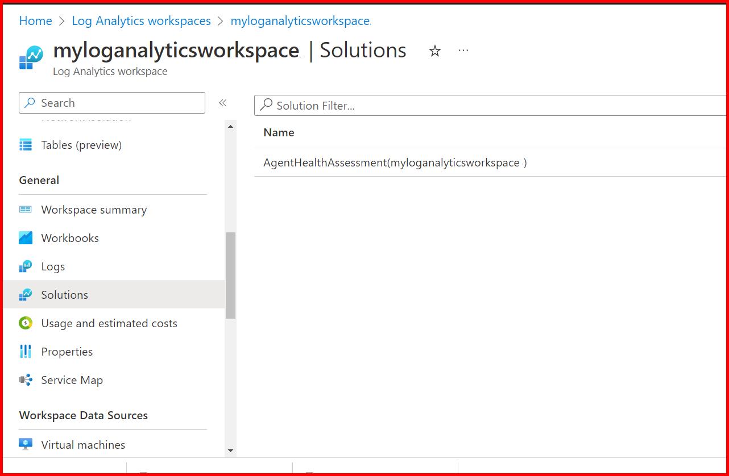Image resolution: width=729 pixels, height=476 pixels.
Task: Open Service Map
Action: [72, 380]
